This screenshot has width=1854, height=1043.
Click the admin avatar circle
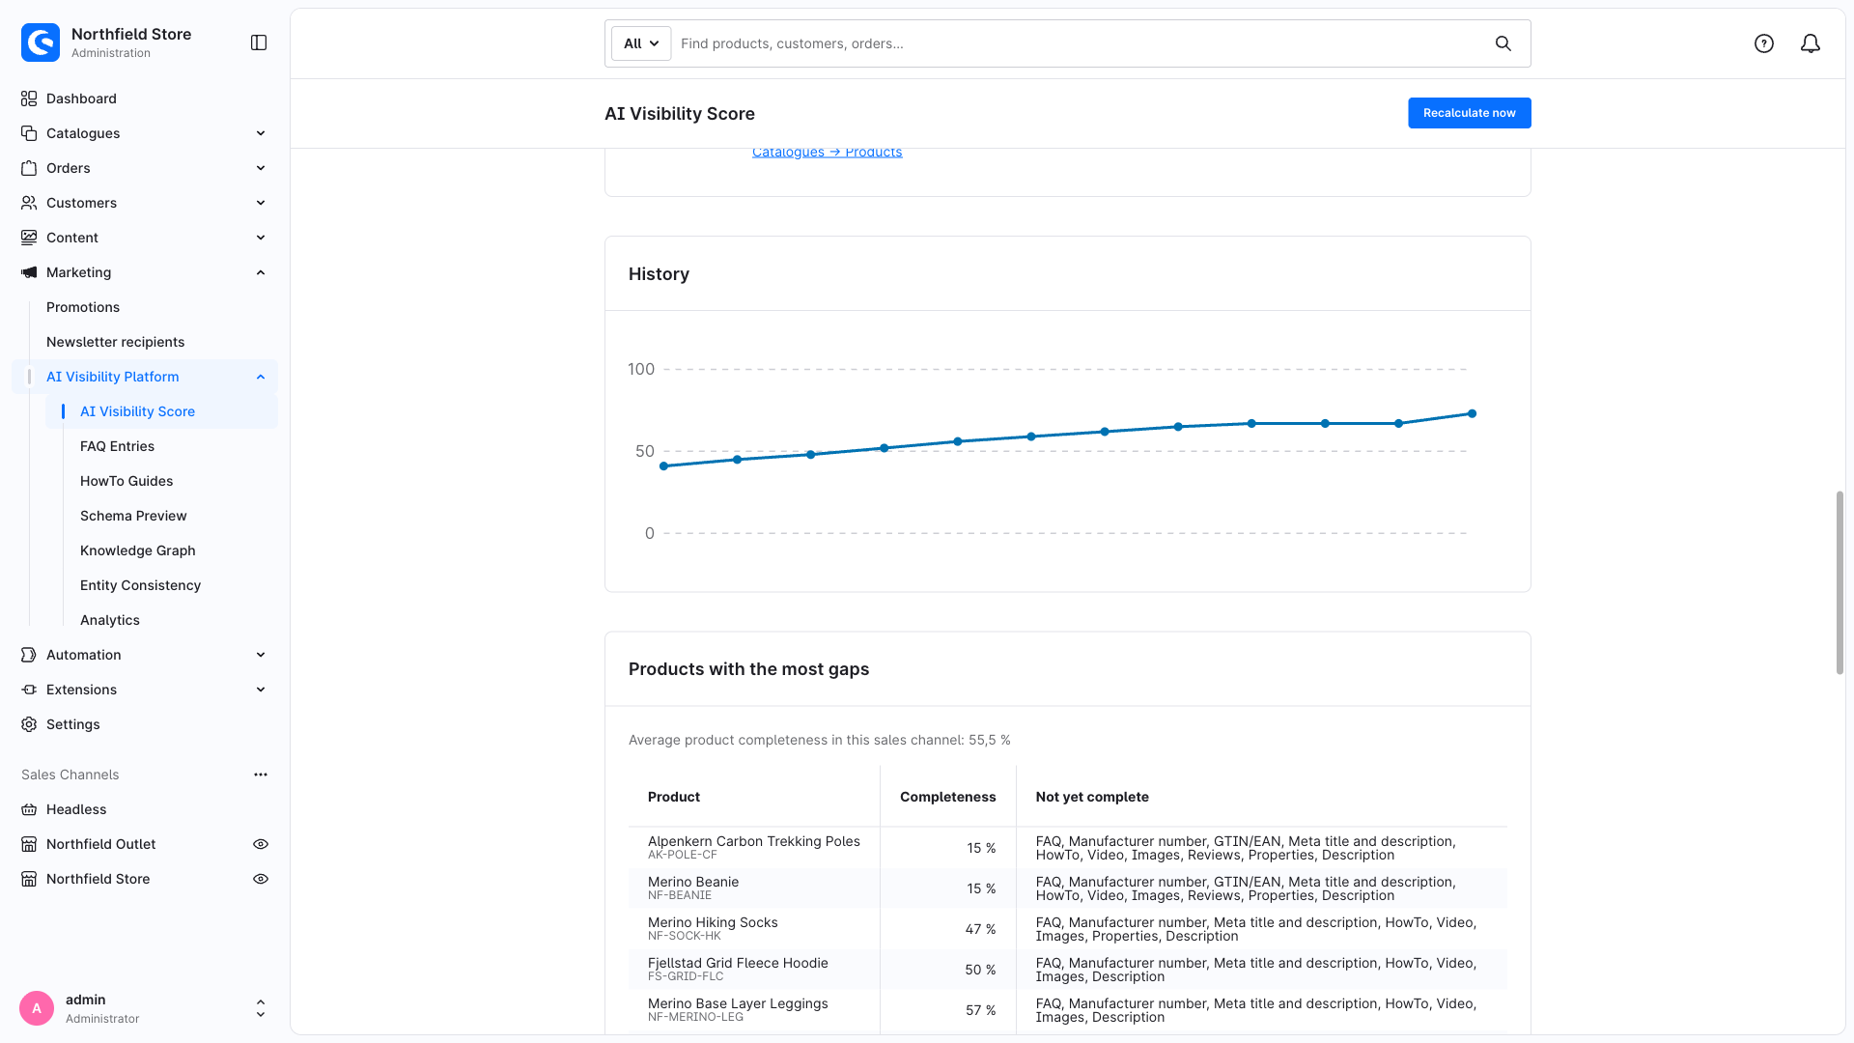37,1008
